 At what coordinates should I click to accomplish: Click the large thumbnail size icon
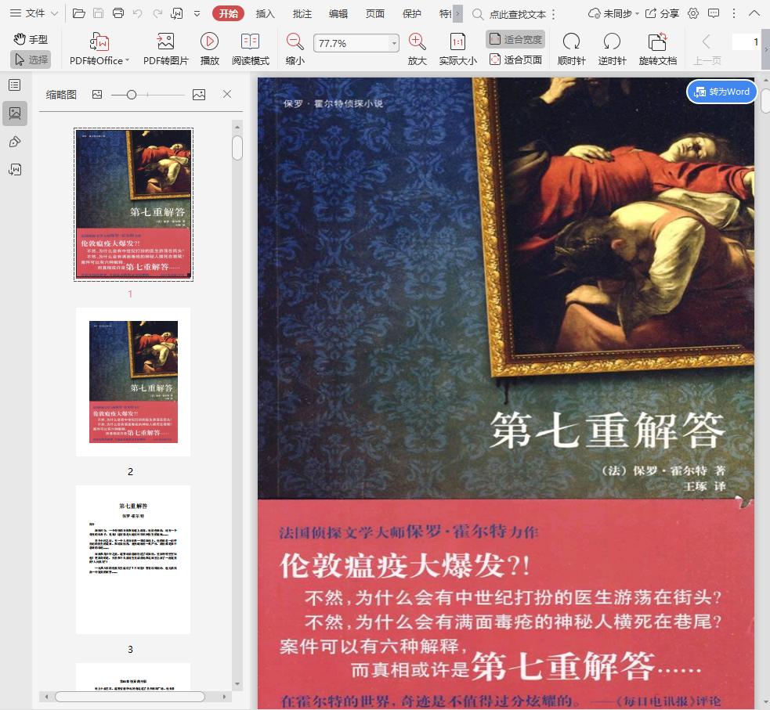199,94
